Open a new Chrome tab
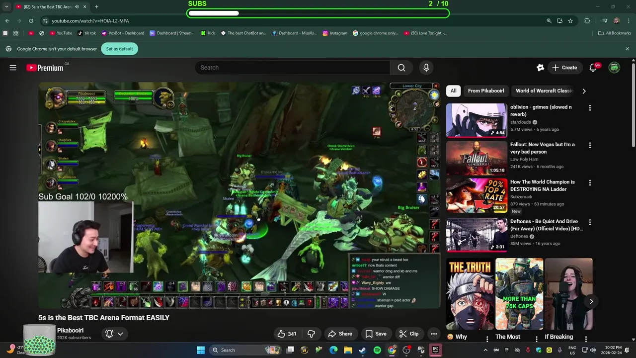636x358 pixels. pyautogui.click(x=96, y=7)
